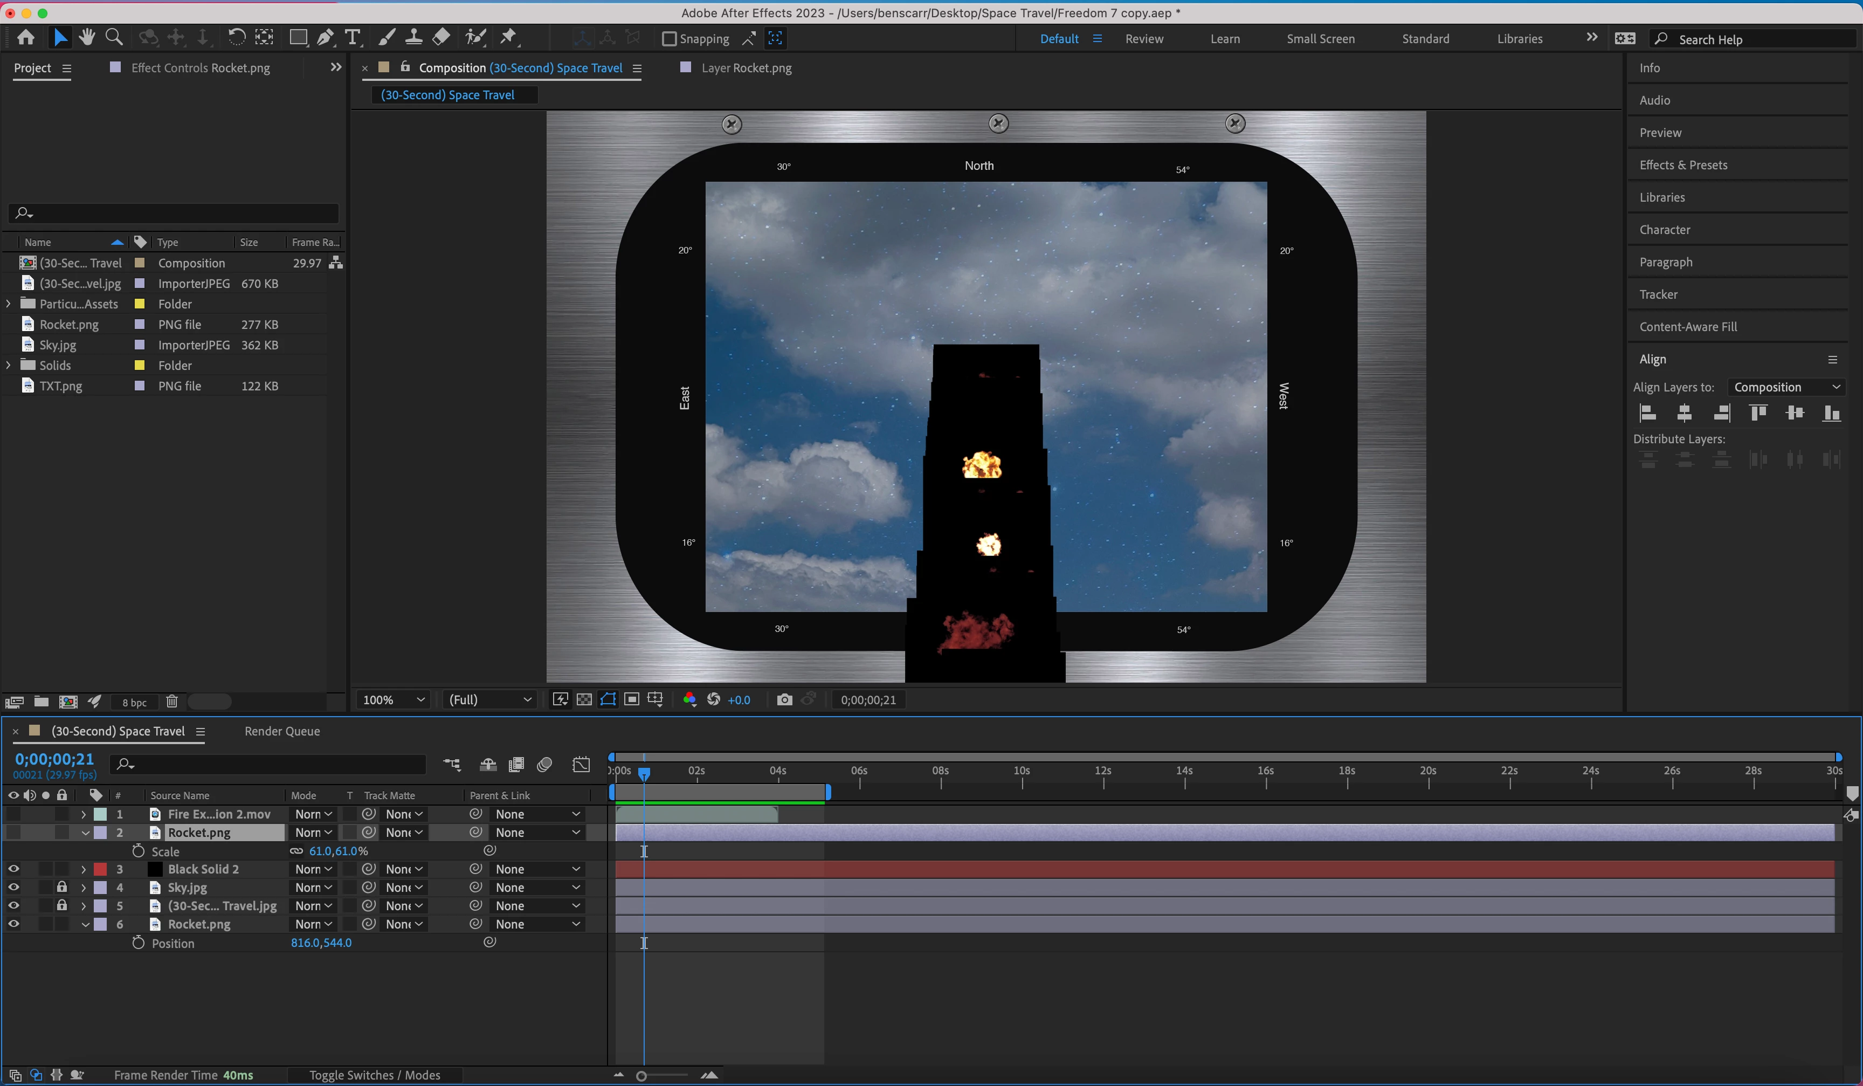Open the 100% magnification dropdown
The height and width of the screenshot is (1086, 1863).
point(394,699)
